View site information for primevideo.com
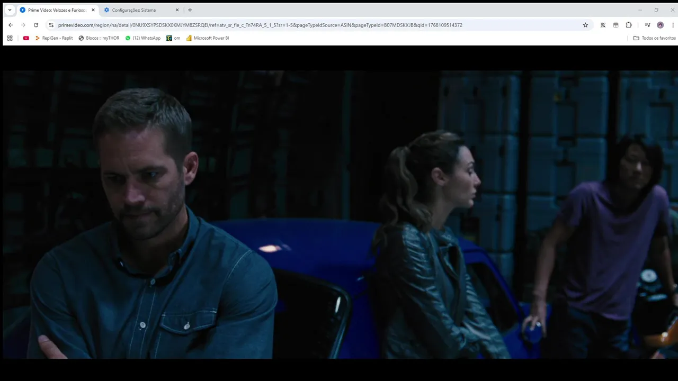 [51, 25]
